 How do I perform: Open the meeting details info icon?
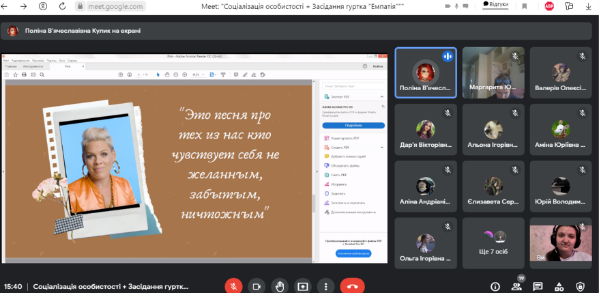coord(496,286)
